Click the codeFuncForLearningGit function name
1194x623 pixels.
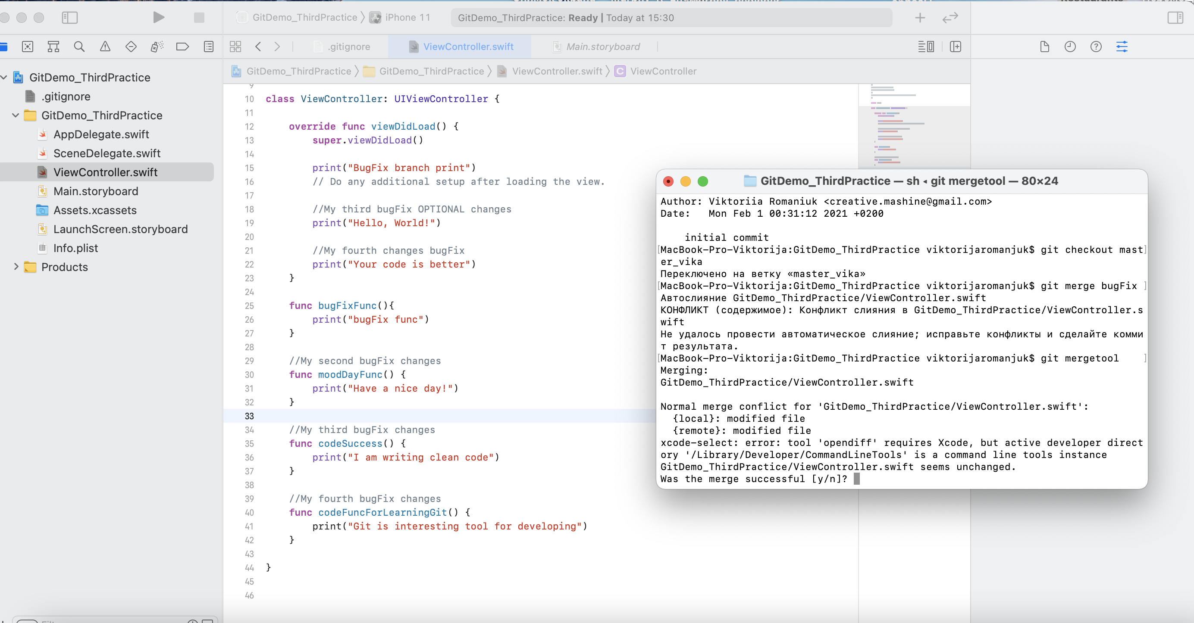coord(382,512)
